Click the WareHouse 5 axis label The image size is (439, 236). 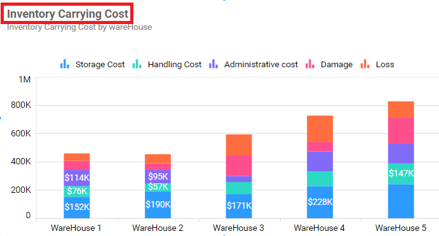(x=401, y=228)
